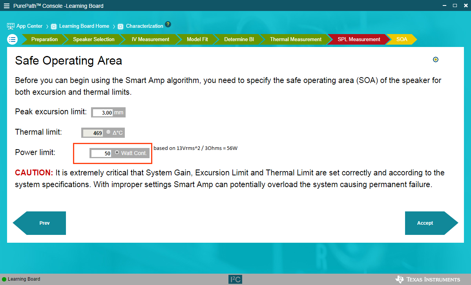Click the Learning Board Home chip icon
Screen dimensions: 471x285
(54, 26)
